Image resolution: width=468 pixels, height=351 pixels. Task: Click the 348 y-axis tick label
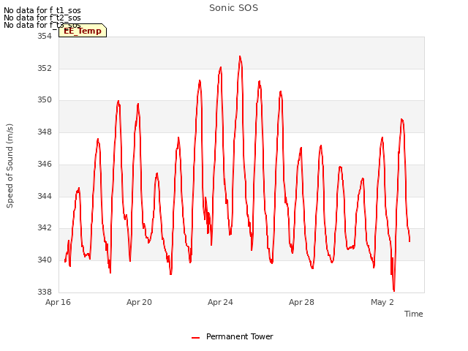(45, 132)
